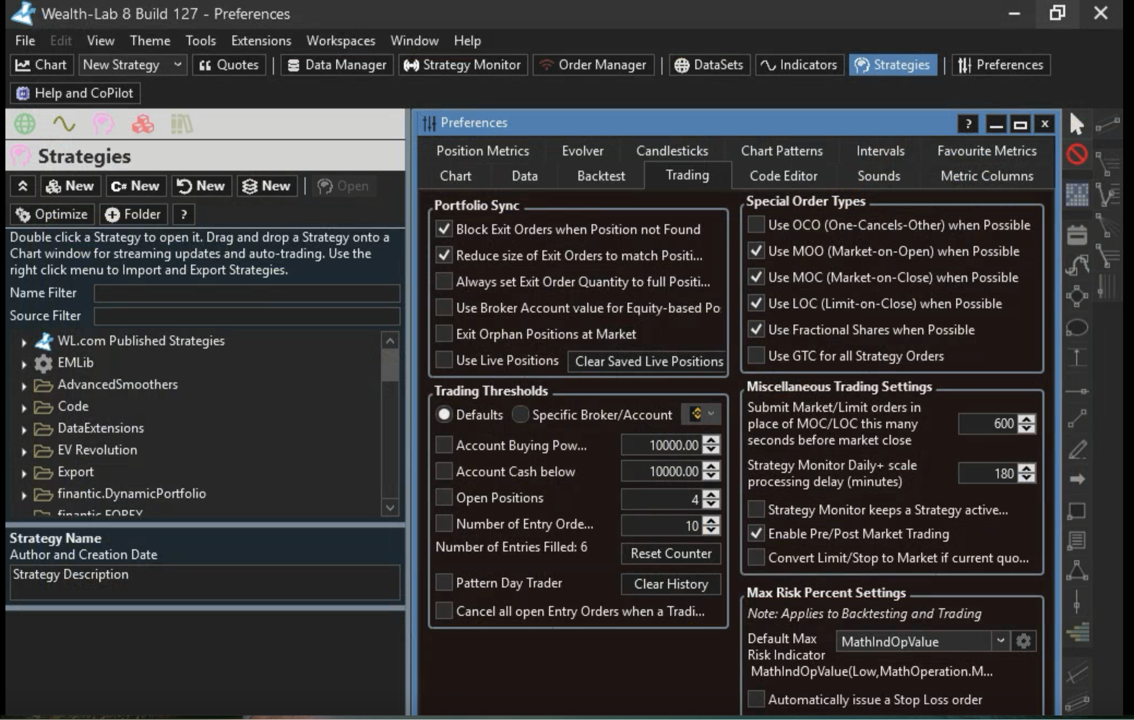Click the ellipse drawing tool

(1077, 328)
